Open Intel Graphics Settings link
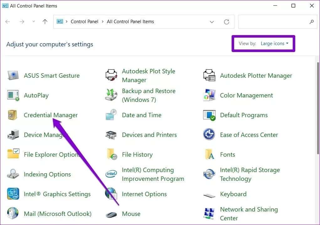Image resolution: width=320 pixels, height=225 pixels. (x=57, y=194)
